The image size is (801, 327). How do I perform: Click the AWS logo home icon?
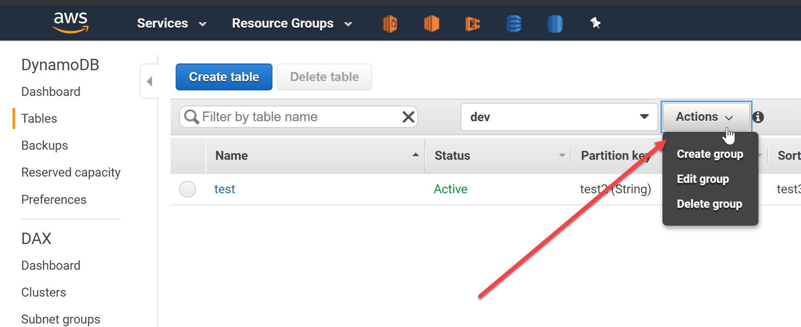(x=71, y=22)
